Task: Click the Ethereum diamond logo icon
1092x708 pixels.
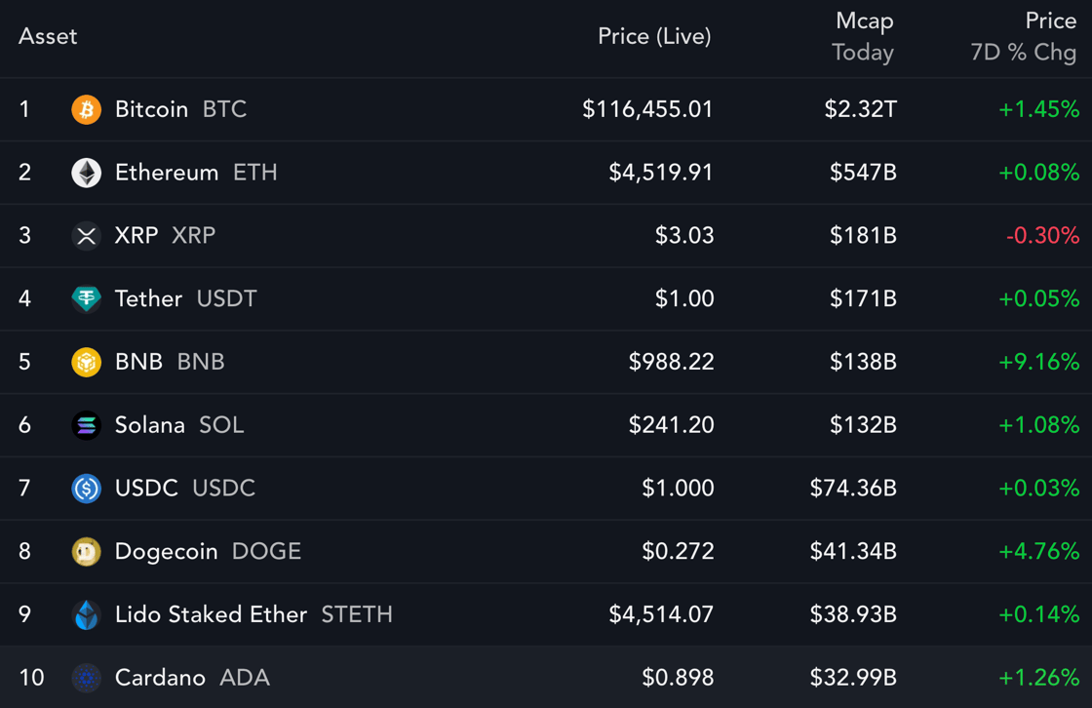Action: [86, 173]
